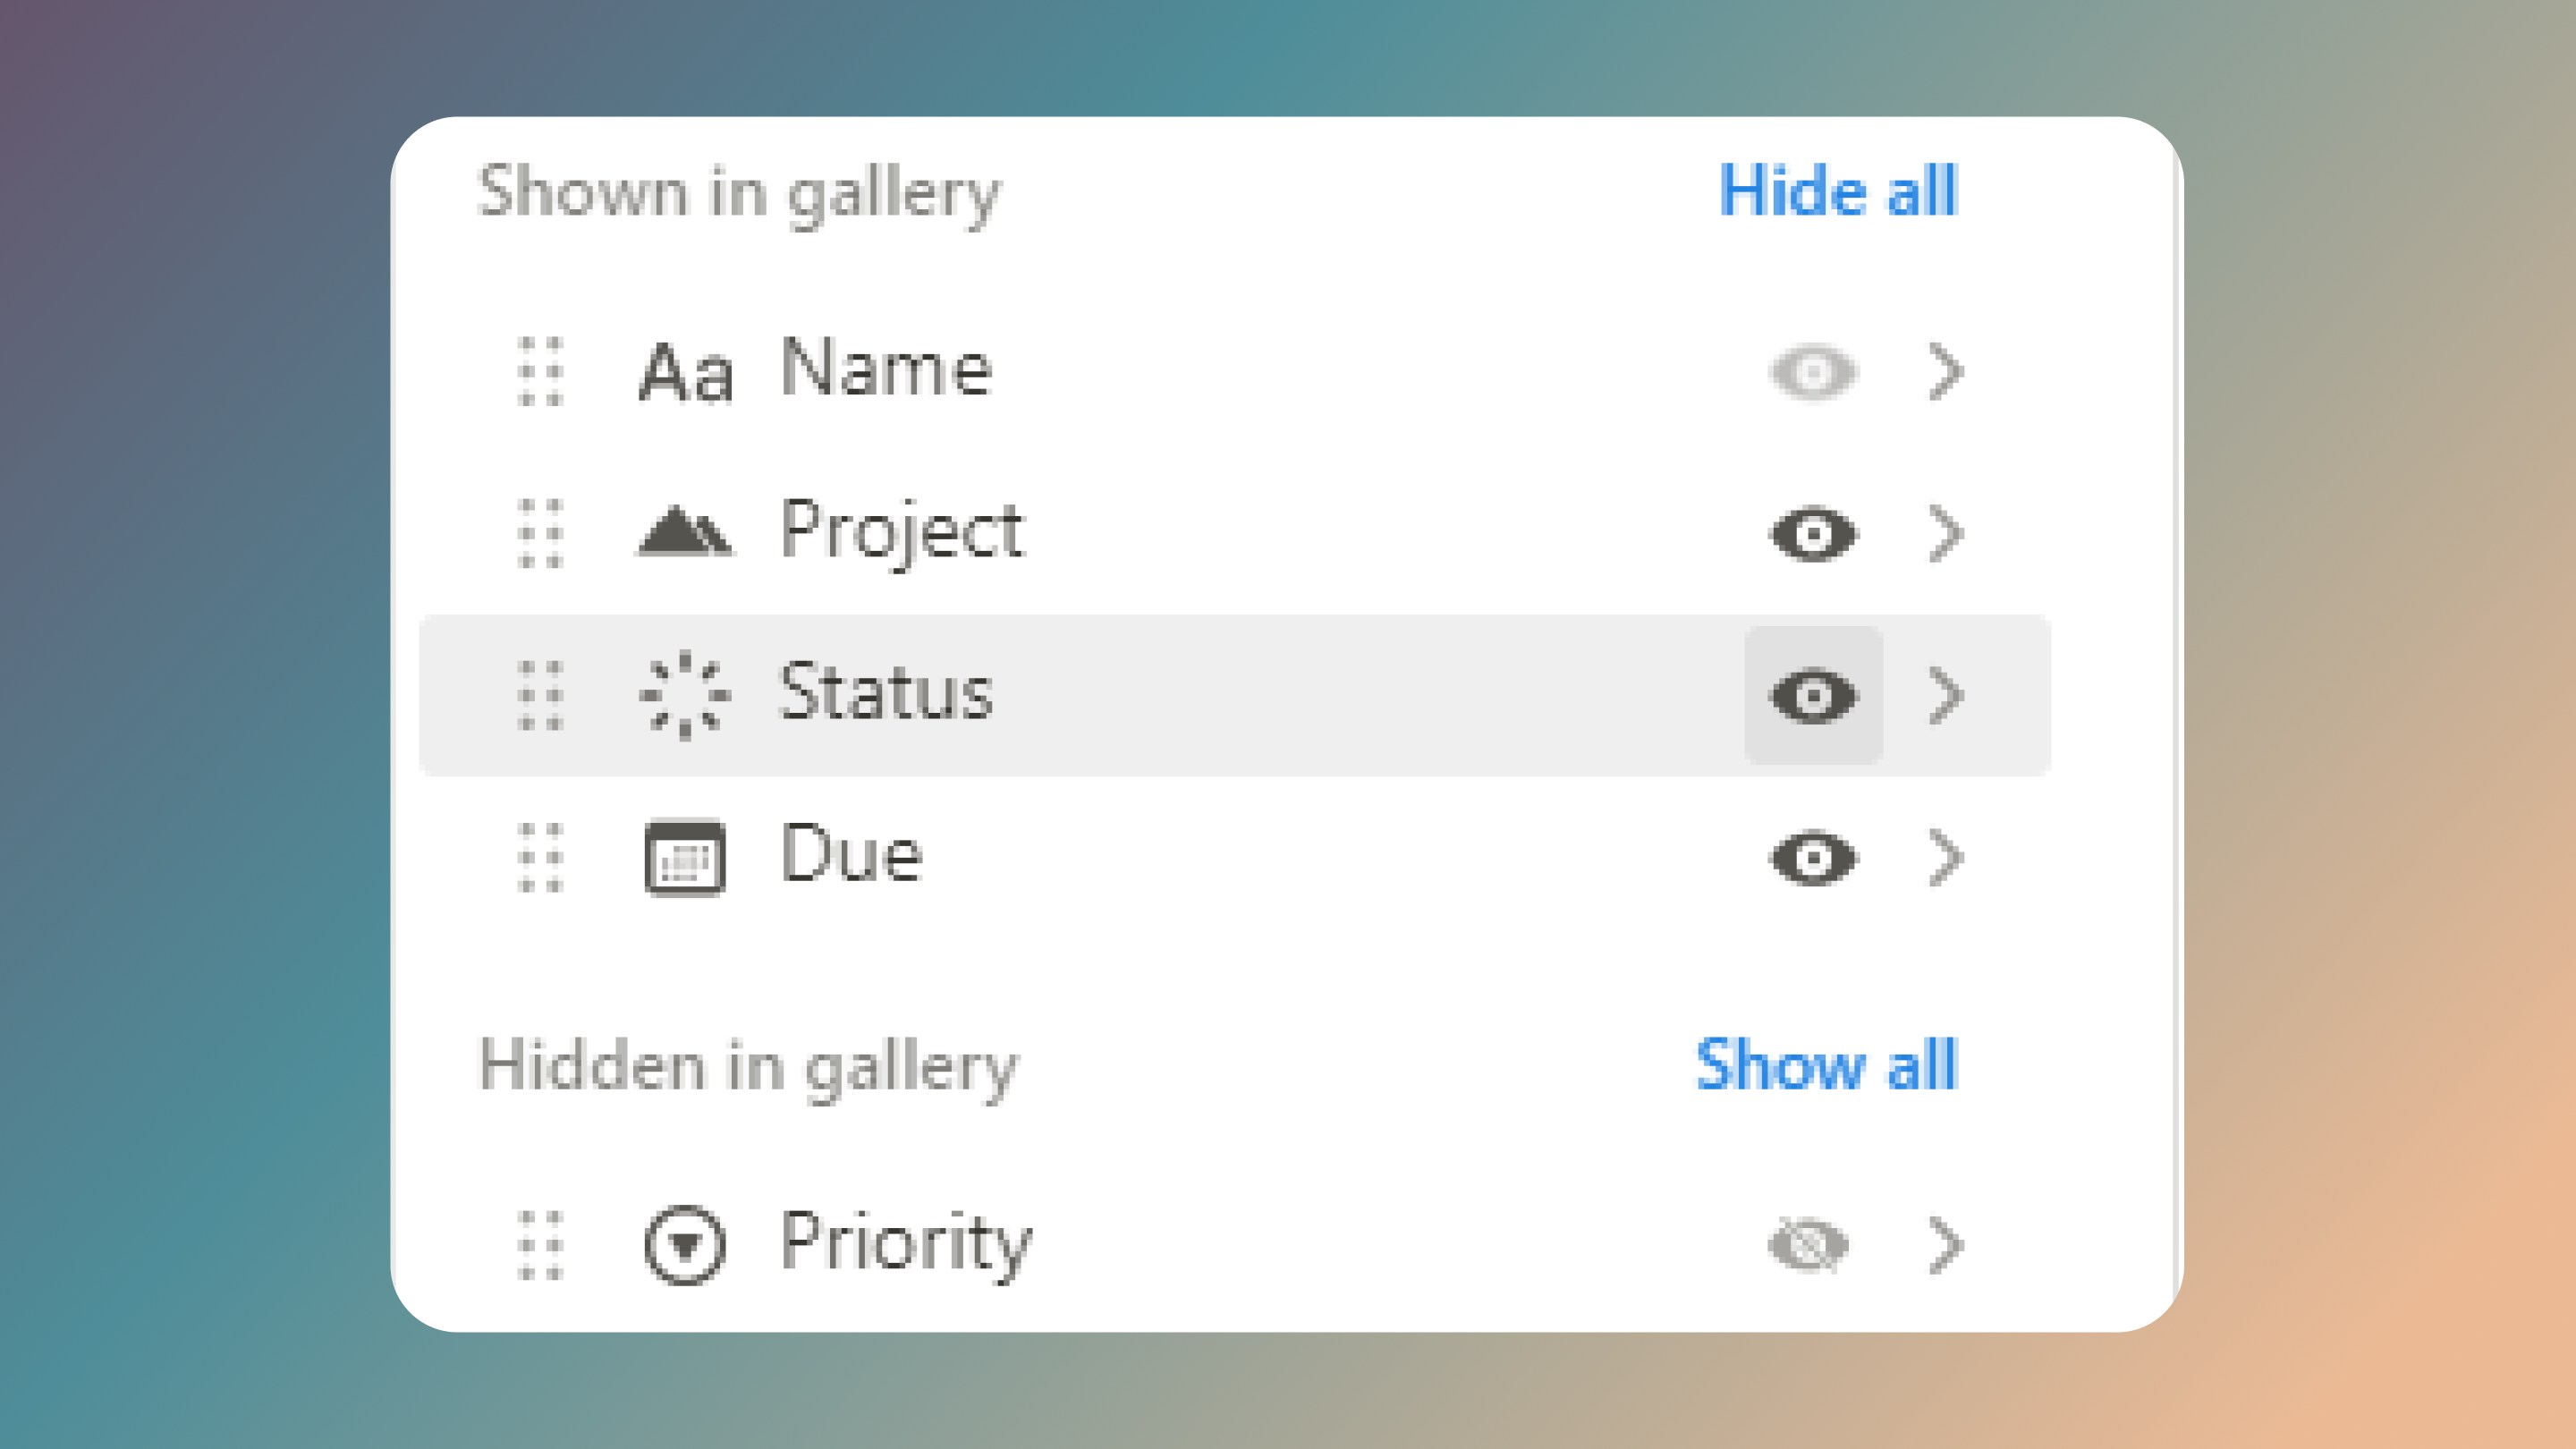The image size is (2576, 1449).
Task: Expand the Priority property options
Action: click(1944, 1243)
